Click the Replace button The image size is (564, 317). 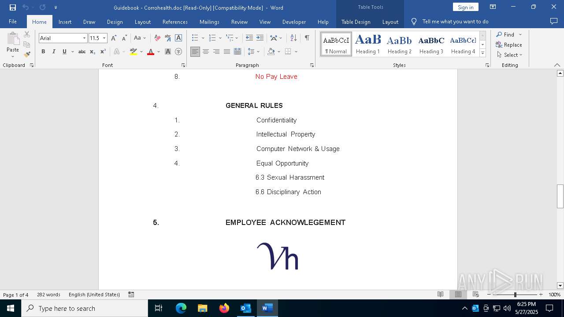[x=509, y=44]
